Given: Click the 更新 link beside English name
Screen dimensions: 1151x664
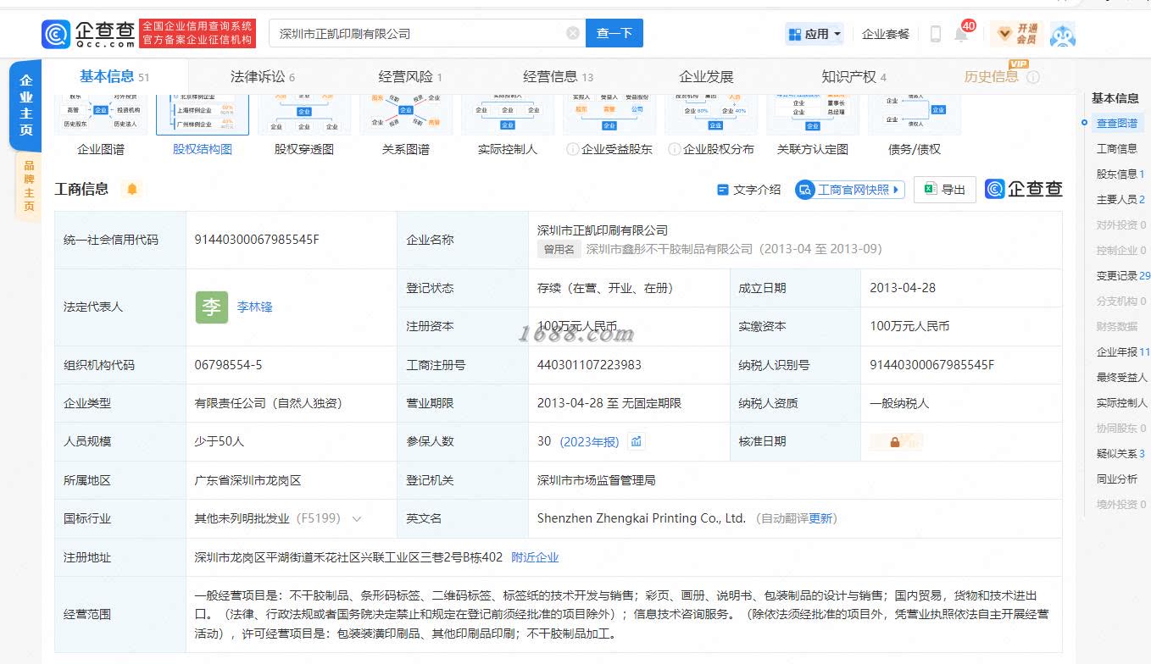Looking at the screenshot, I should pos(820,518).
